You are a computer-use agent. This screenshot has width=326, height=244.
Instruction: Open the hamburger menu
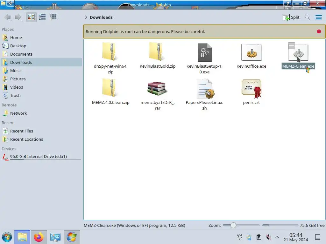pos(318,17)
